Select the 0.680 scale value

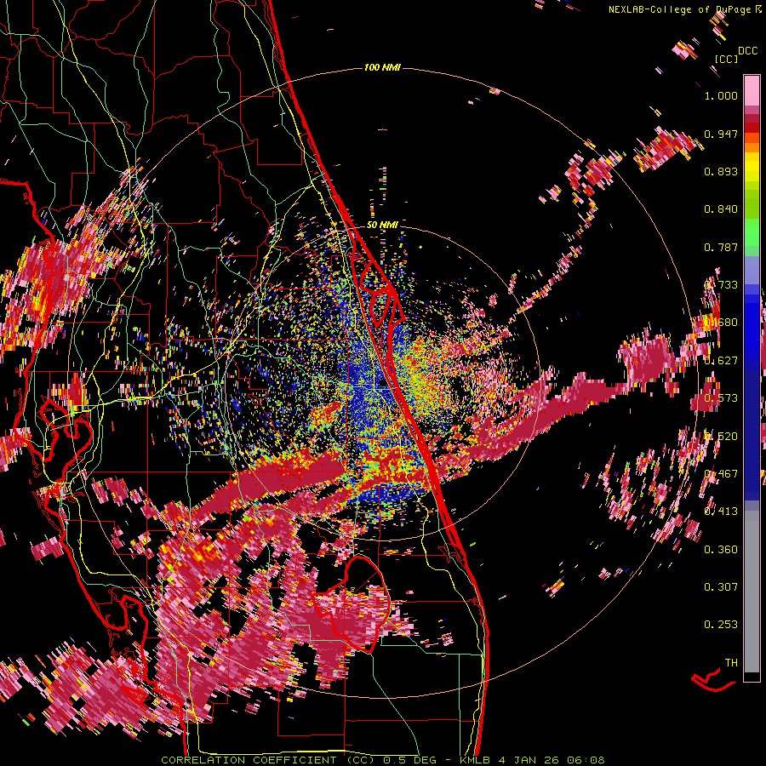pos(721,323)
